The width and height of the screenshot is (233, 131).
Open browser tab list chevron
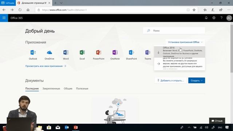[x=61, y=3]
